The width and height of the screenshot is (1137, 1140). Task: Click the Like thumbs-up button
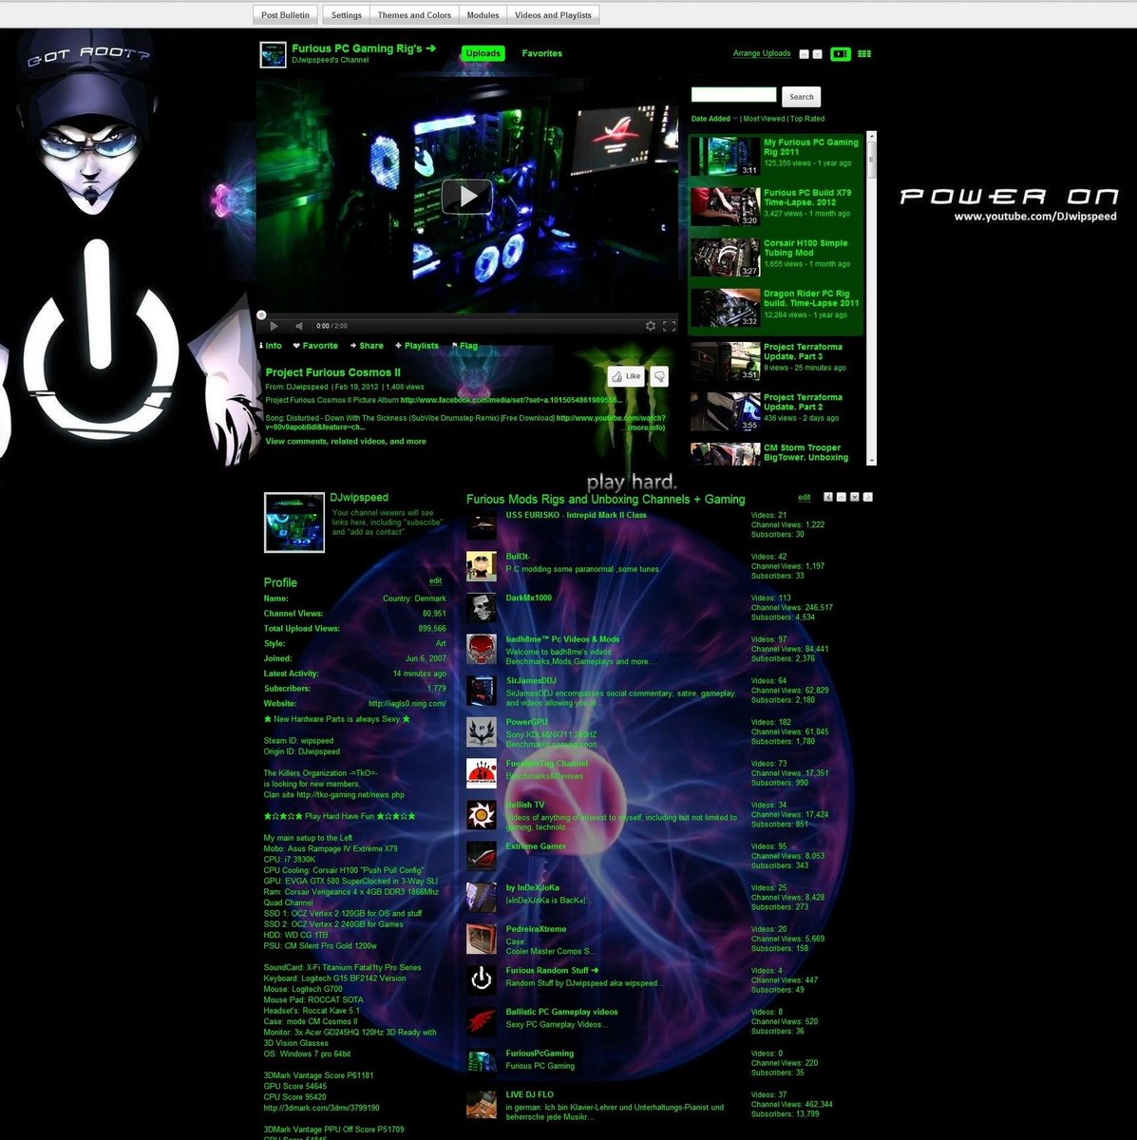coord(626,376)
